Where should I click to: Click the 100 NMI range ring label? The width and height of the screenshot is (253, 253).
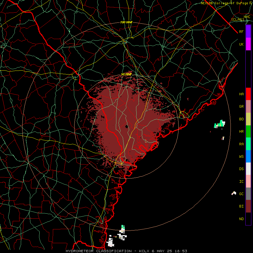click(126, 22)
